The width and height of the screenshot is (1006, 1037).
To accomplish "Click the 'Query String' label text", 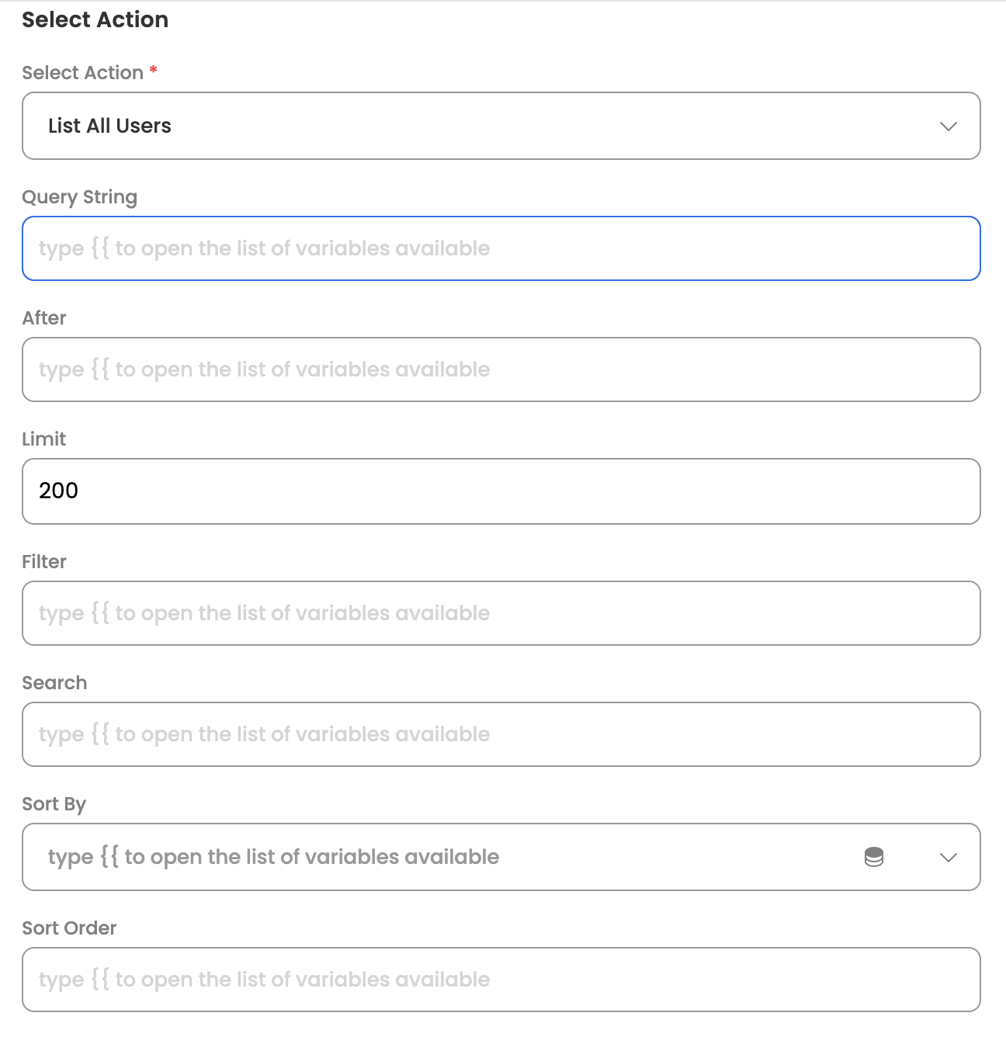I will pyautogui.click(x=79, y=197).
